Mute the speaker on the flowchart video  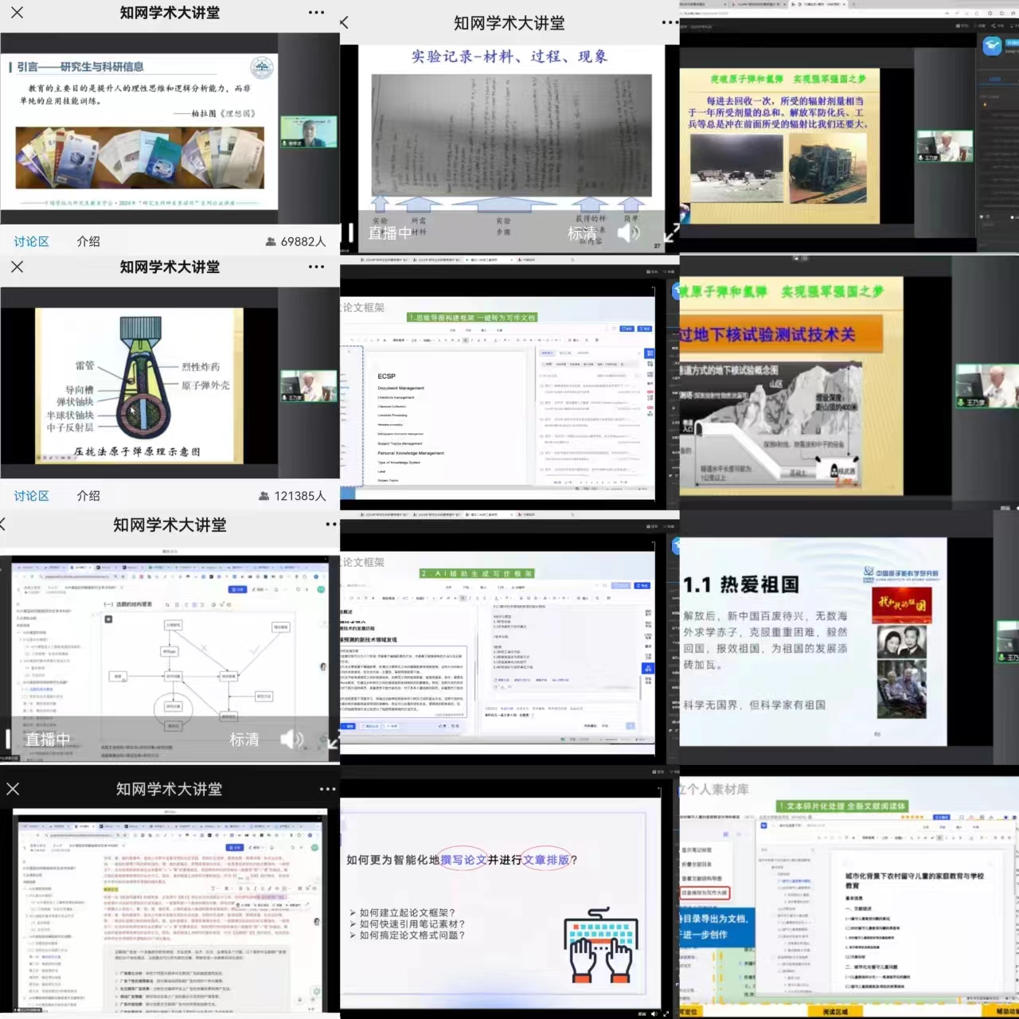point(291,740)
